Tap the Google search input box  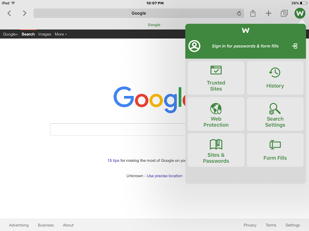click(117, 129)
